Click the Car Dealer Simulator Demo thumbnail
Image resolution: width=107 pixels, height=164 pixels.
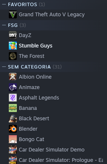point(13,150)
